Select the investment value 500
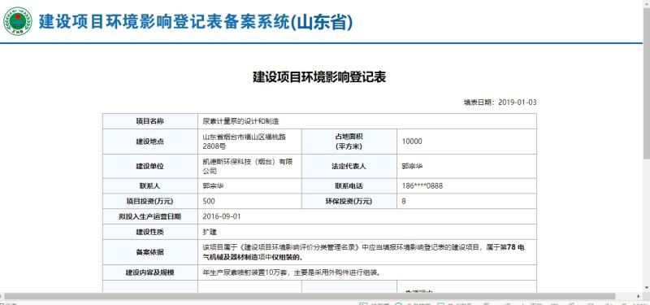Image resolution: width=650 pixels, height=305 pixels. click(x=209, y=201)
